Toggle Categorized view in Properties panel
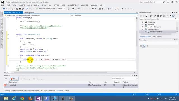179x101 pixels. click(141, 46)
